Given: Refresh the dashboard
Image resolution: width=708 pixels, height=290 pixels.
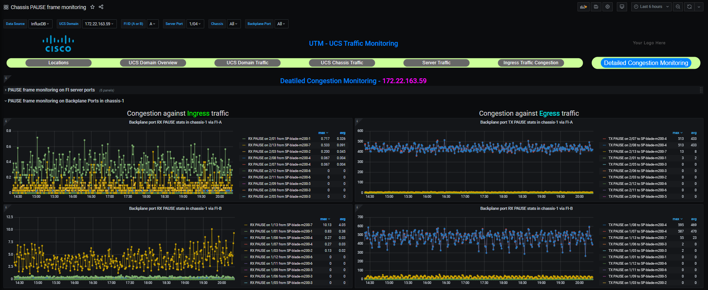Looking at the screenshot, I should (x=689, y=7).
